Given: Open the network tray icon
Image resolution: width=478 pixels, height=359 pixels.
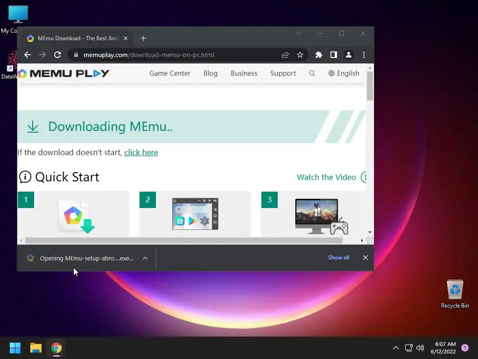Looking at the screenshot, I should tap(408, 348).
